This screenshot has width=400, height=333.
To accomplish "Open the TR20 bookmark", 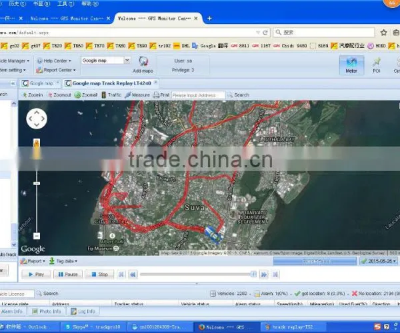I will point(53,46).
